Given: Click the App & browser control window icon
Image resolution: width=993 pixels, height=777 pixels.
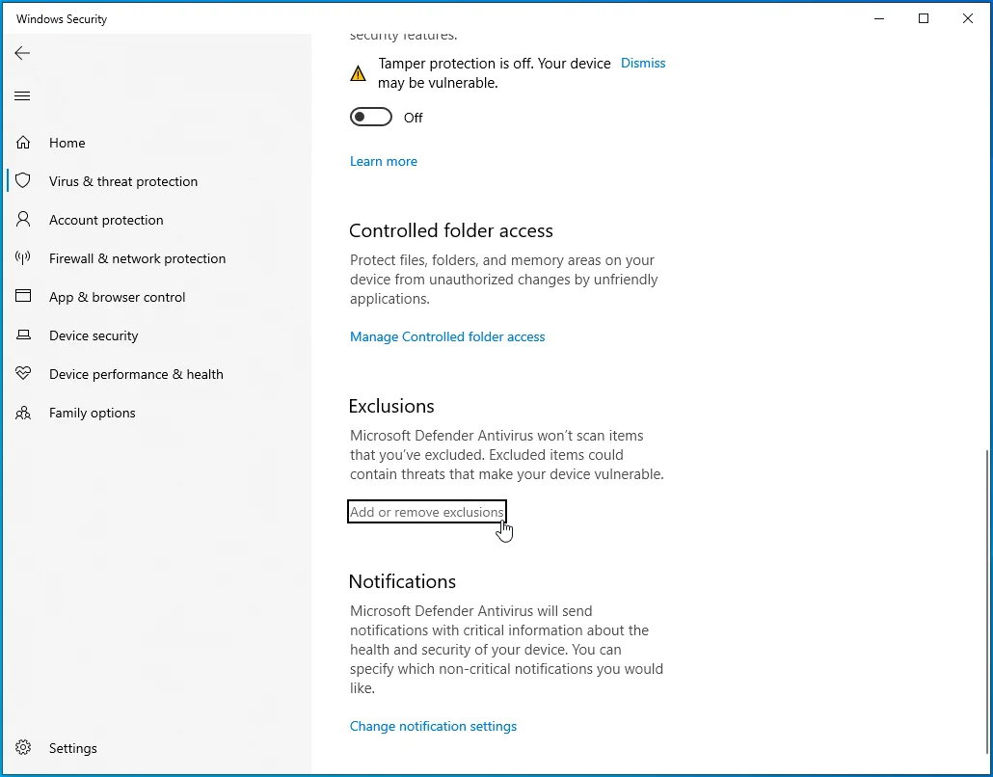Looking at the screenshot, I should (23, 296).
